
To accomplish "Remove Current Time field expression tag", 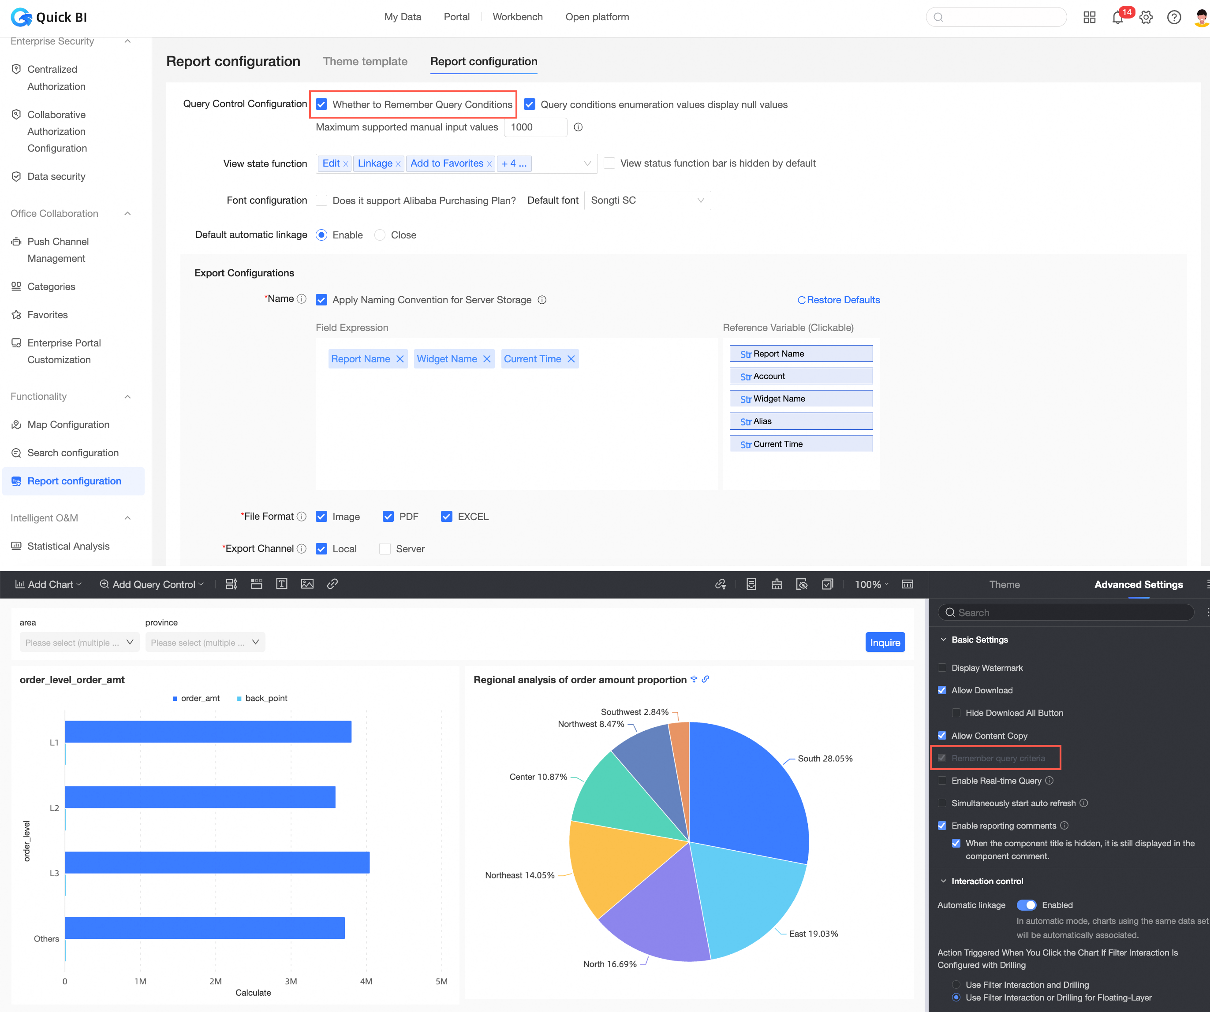I will point(571,359).
